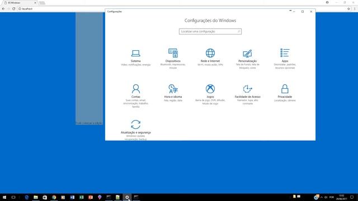This screenshot has width=358, height=201.
Task: Click the browser back arrow
Action: [x=3, y=9]
